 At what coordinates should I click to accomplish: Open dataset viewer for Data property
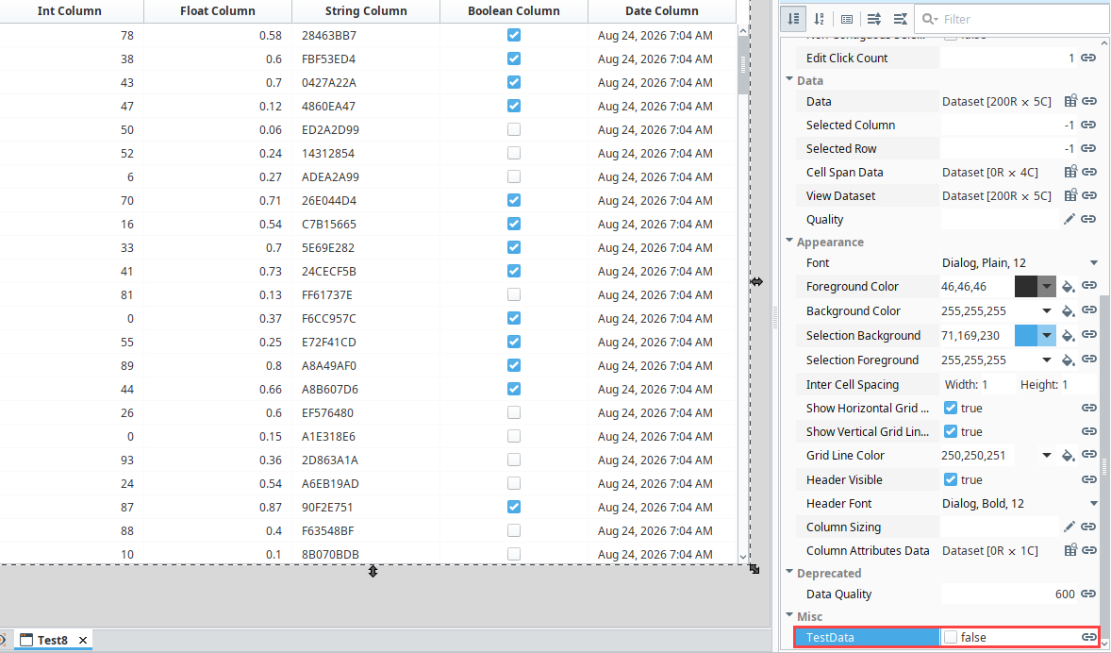(1070, 101)
